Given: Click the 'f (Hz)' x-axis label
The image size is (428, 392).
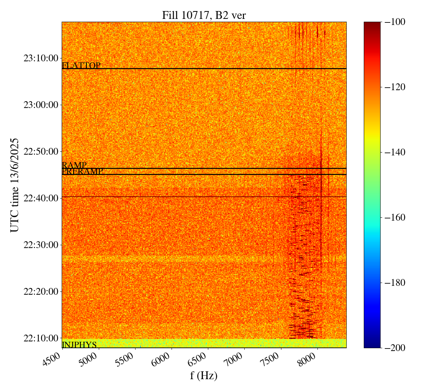Looking at the screenshot, I should [x=204, y=376].
